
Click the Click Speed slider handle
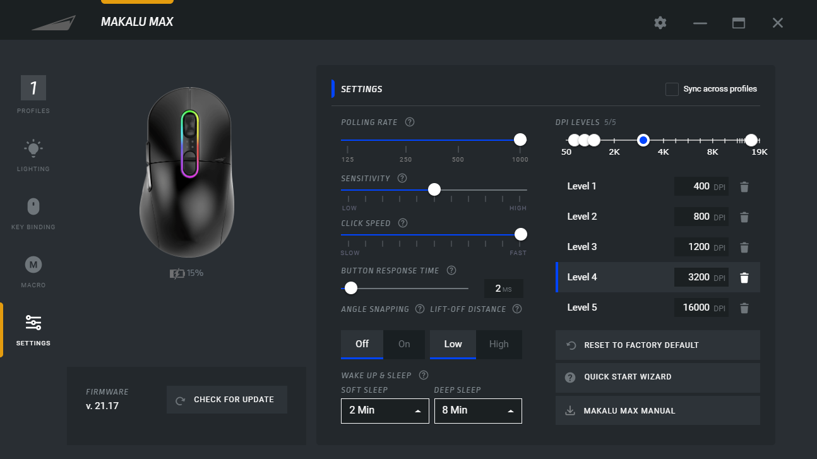521,234
